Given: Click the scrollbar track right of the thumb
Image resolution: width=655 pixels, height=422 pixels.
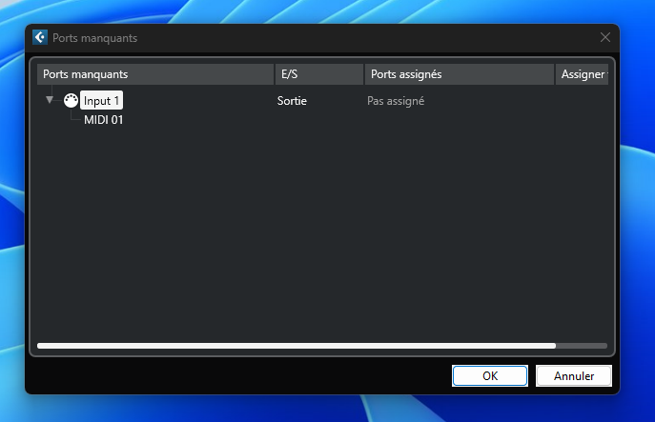Looking at the screenshot, I should 582,346.
